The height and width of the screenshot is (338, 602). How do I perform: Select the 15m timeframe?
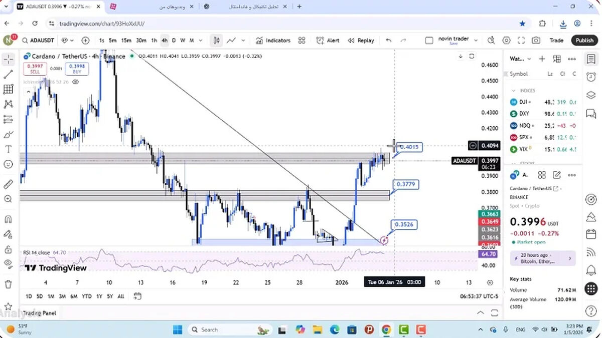126,41
